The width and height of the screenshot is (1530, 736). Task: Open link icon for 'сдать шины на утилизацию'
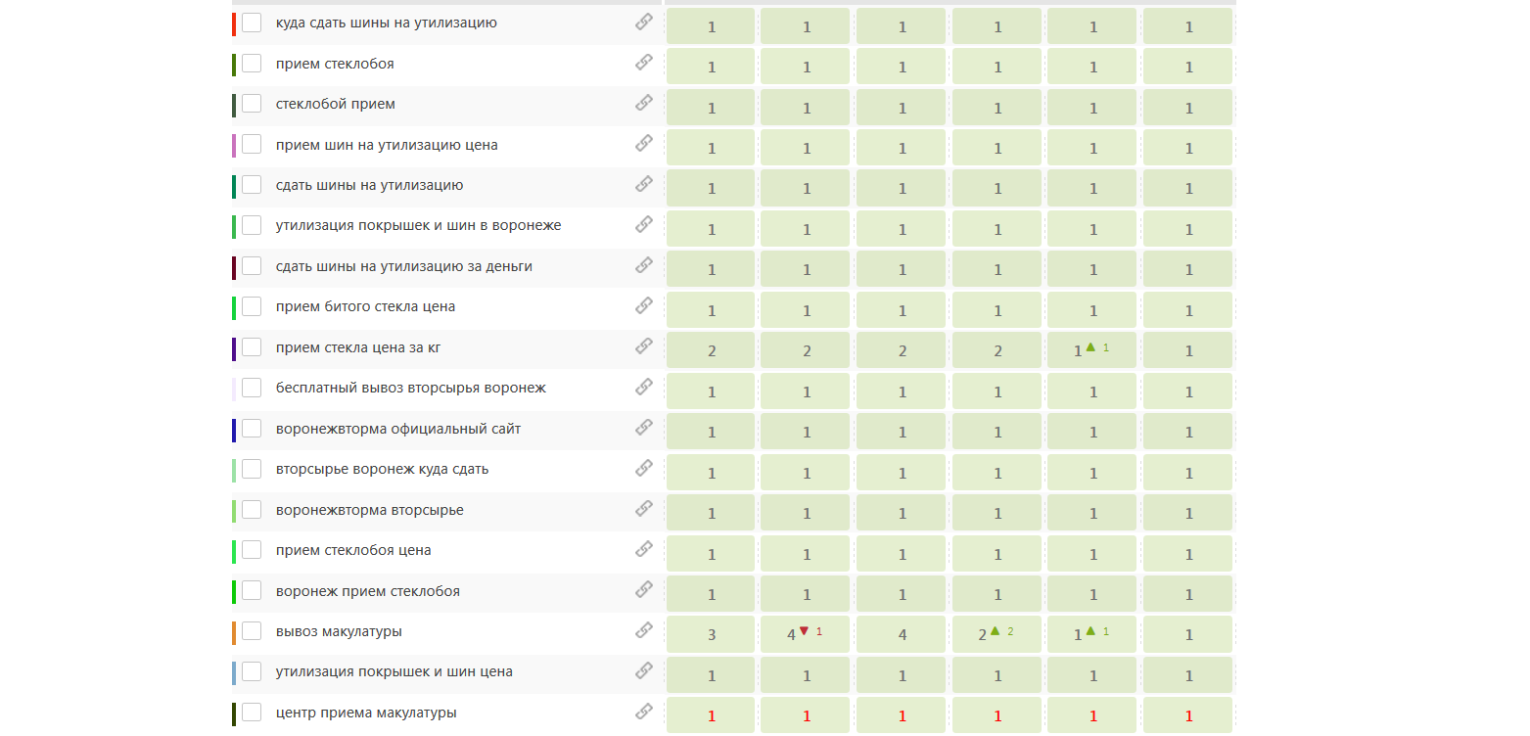click(643, 184)
